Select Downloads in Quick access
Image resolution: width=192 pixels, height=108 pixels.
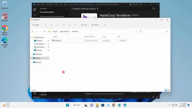click(40, 44)
